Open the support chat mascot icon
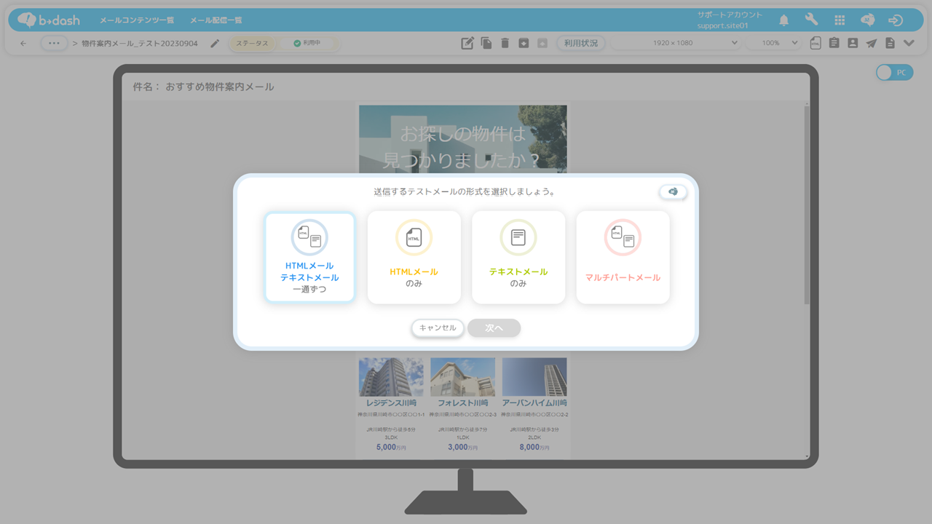Image resolution: width=932 pixels, height=524 pixels. coord(867,20)
